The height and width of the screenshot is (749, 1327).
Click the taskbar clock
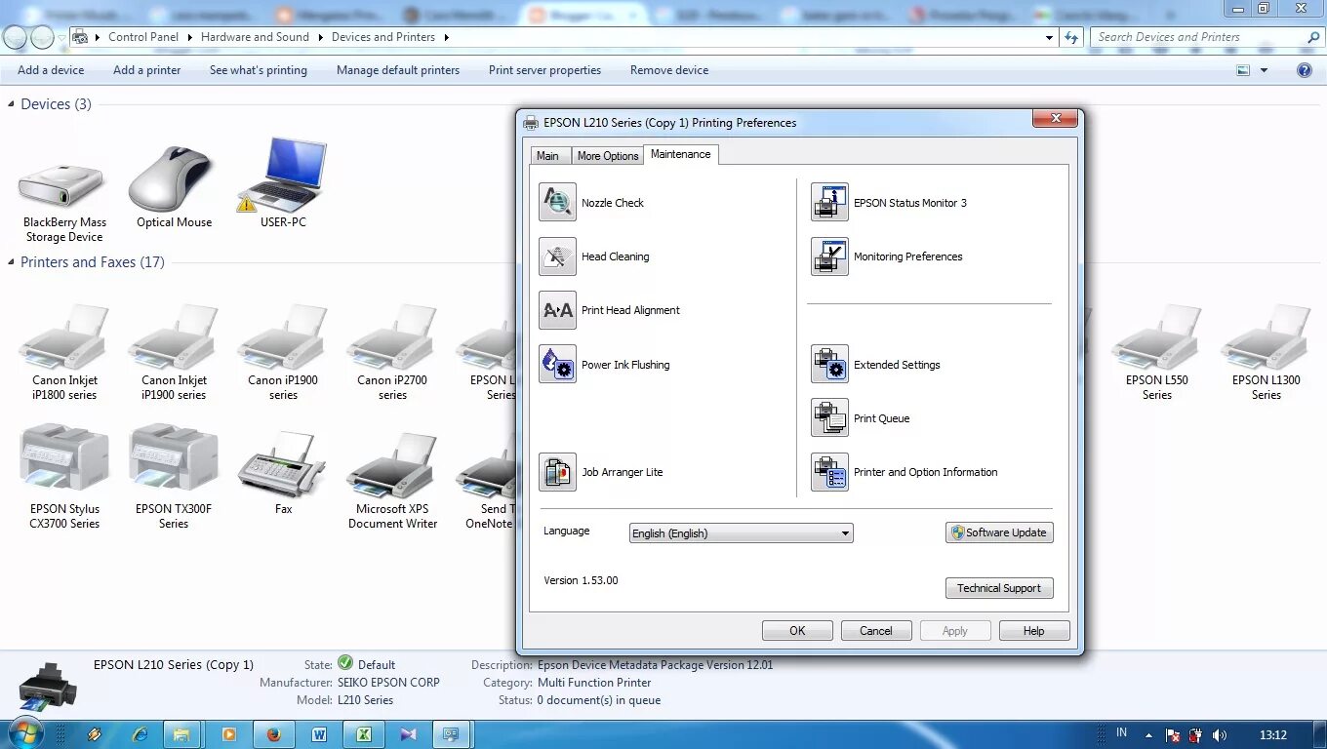(1273, 735)
